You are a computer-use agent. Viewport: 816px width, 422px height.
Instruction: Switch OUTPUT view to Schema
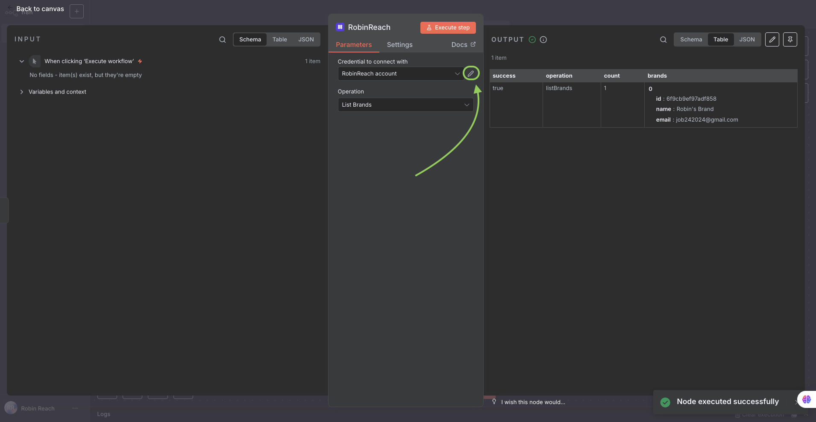point(691,40)
